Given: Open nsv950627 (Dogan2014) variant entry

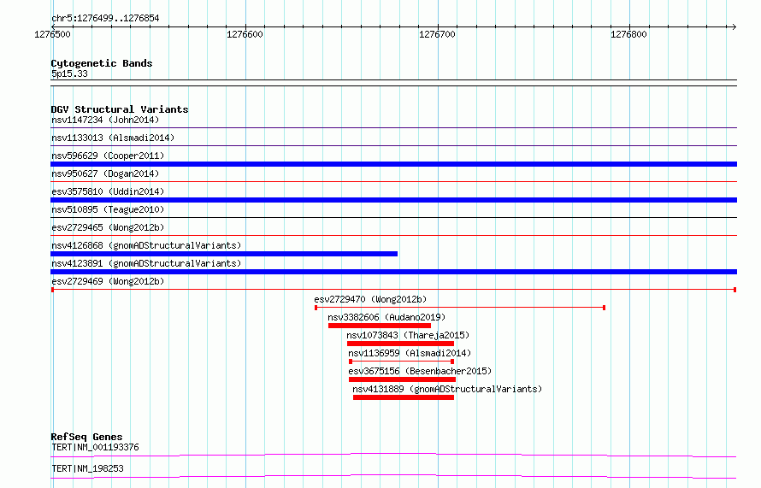Looking at the screenshot, I should pos(105,173).
